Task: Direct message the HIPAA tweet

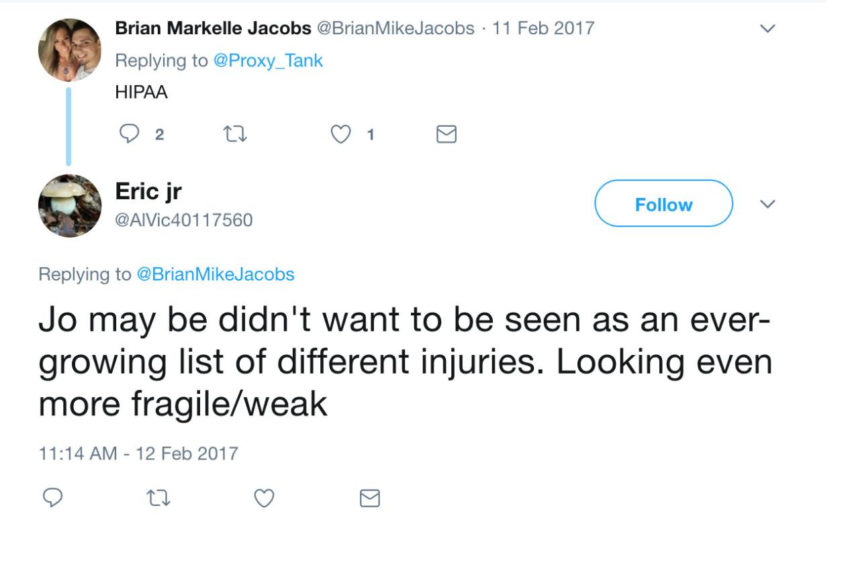Action: pyautogui.click(x=446, y=134)
